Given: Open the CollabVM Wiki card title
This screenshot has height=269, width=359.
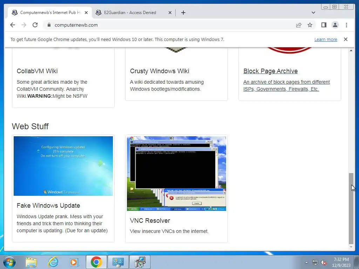Looking at the screenshot, I should point(37,71).
